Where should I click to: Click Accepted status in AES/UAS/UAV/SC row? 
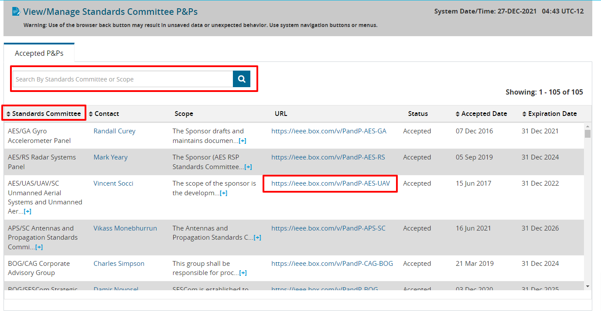[417, 183]
